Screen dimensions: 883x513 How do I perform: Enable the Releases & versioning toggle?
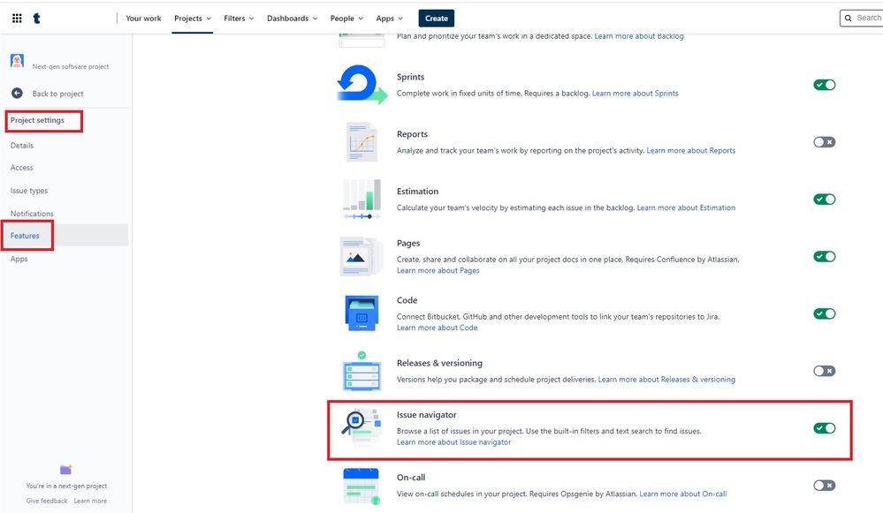coord(825,371)
